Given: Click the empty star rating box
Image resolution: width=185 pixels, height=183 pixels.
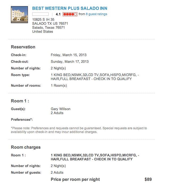Looking at the screenshot, I should [x=40, y=14].
